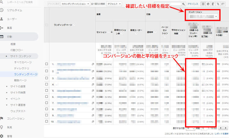Click the レポートを更新 link
This screenshot has height=138, width=229.
pyautogui.click(x=221, y=133)
